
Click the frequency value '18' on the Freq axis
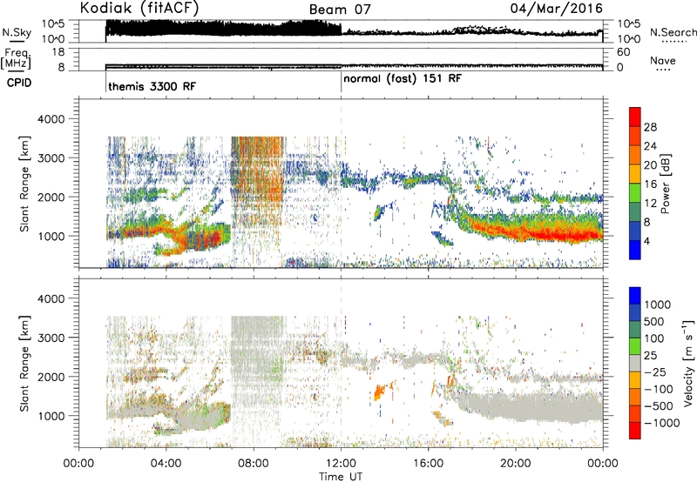click(x=58, y=52)
